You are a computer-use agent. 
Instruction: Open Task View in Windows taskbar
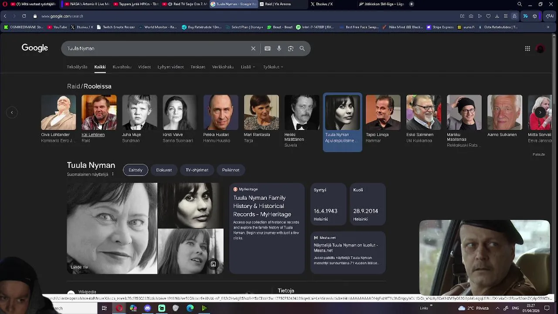pos(104,308)
